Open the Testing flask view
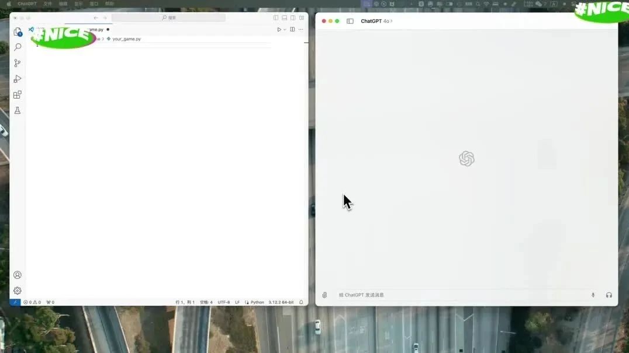The width and height of the screenshot is (629, 353). 18,110
